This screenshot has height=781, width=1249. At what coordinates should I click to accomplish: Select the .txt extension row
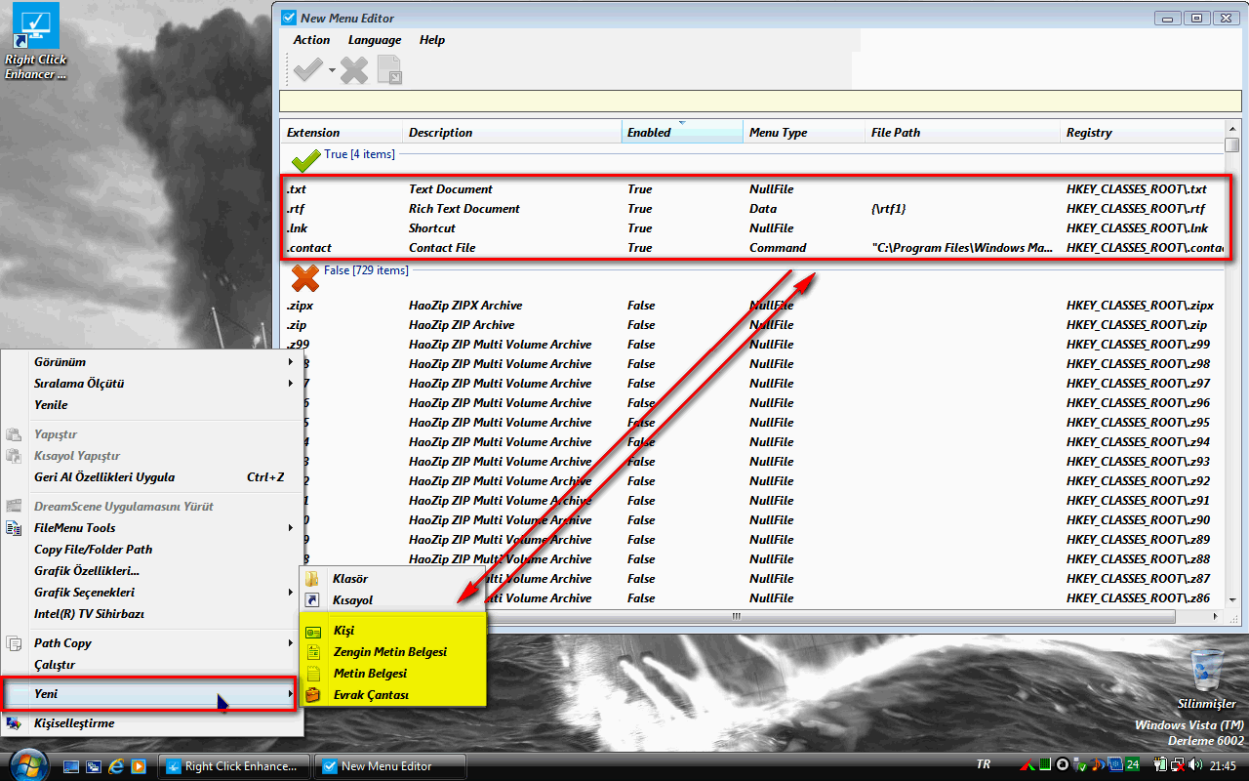[753, 189]
